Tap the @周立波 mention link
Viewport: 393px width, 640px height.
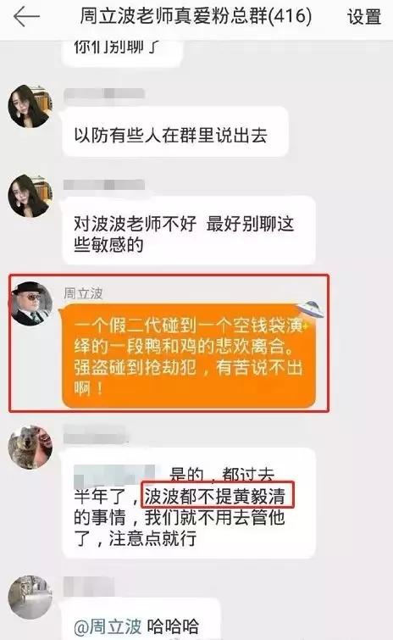[x=108, y=626]
